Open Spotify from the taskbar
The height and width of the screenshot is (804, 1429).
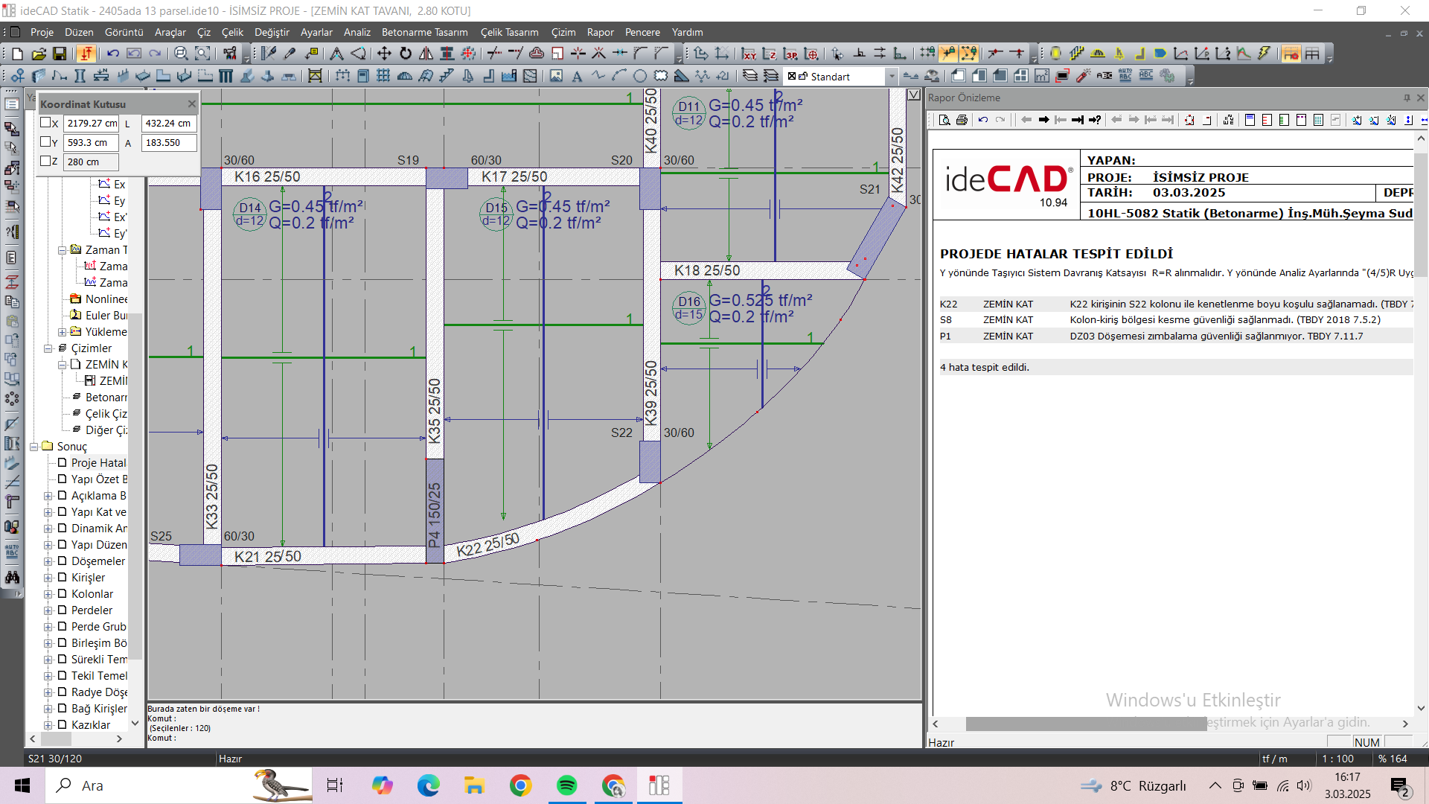coord(567,785)
